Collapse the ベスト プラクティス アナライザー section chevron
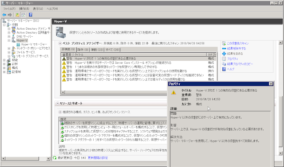Screen dimensions: 284x167 tap(60, 43)
